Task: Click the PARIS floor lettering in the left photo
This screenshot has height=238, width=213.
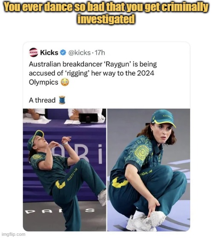Action: [x=60, y=211]
